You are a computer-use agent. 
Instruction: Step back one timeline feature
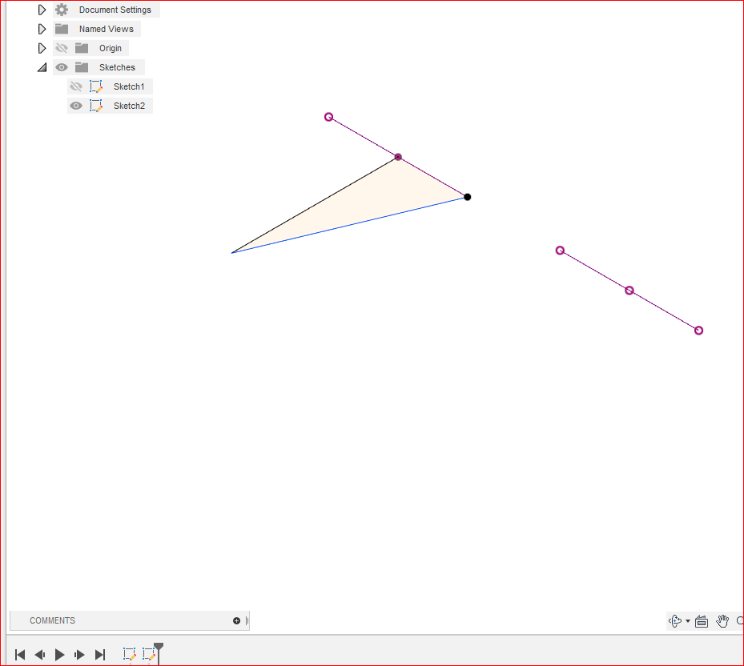[x=40, y=655]
